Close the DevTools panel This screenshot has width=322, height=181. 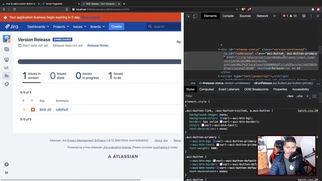click(x=318, y=16)
